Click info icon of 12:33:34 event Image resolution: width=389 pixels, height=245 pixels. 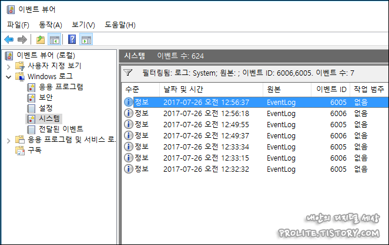(x=129, y=147)
